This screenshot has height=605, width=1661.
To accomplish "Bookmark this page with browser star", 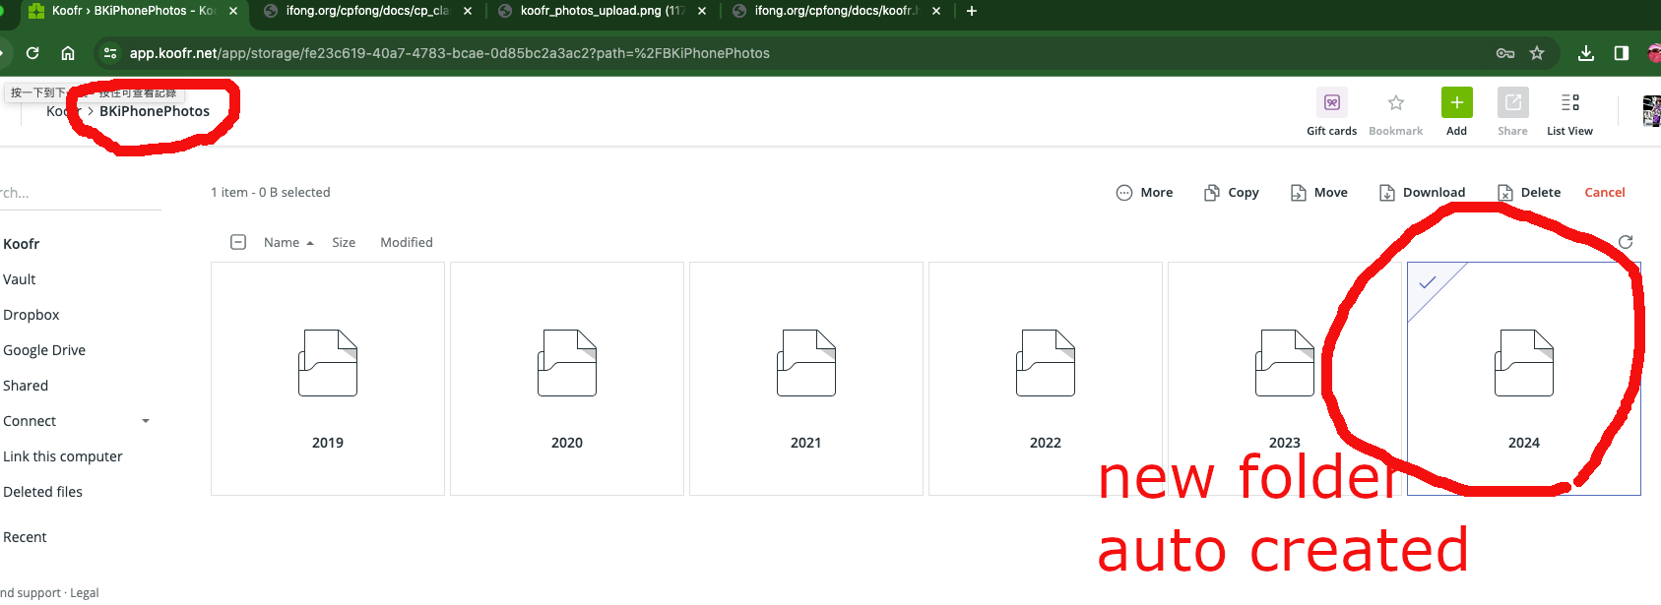I will click(1537, 53).
